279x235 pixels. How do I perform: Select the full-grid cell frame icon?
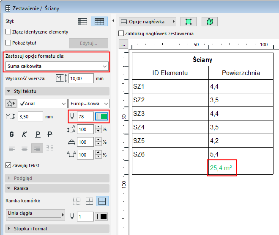[102, 201]
